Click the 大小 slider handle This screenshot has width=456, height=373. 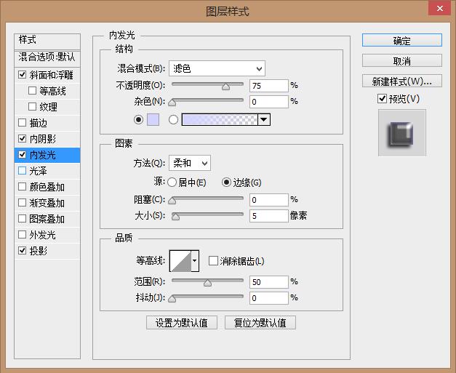175,217
